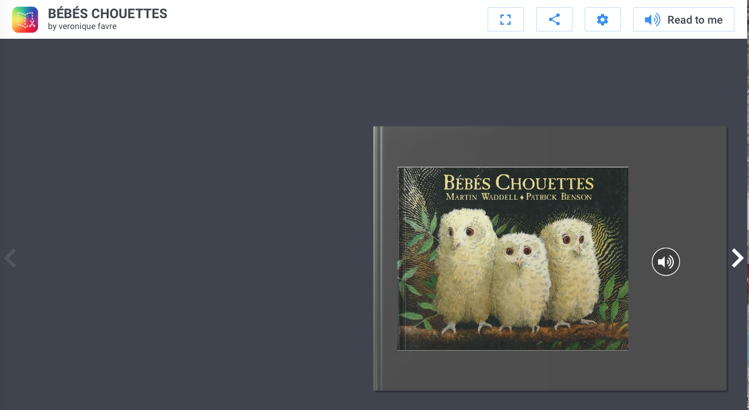Enter fullscreen mode
Screen dimensions: 749x410
click(506, 19)
